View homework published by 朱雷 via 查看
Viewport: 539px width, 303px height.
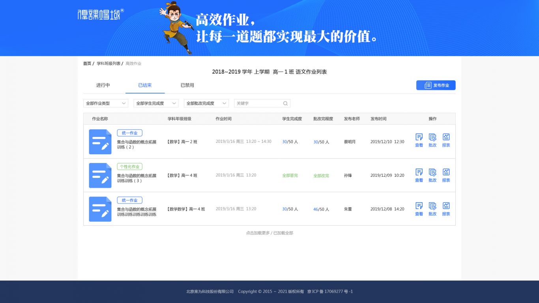click(x=419, y=206)
